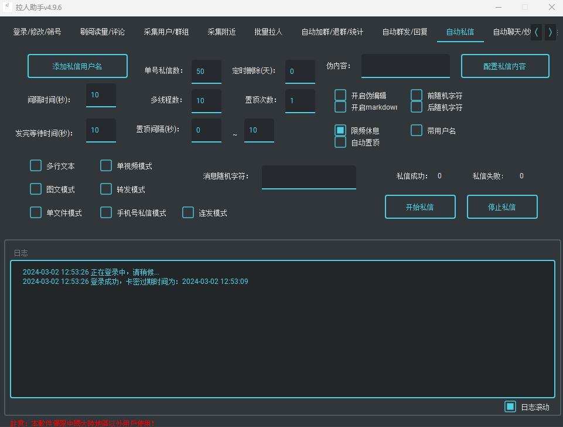The image size is (563, 427).
Task: Click the 停止私信 button
Action: (502, 207)
